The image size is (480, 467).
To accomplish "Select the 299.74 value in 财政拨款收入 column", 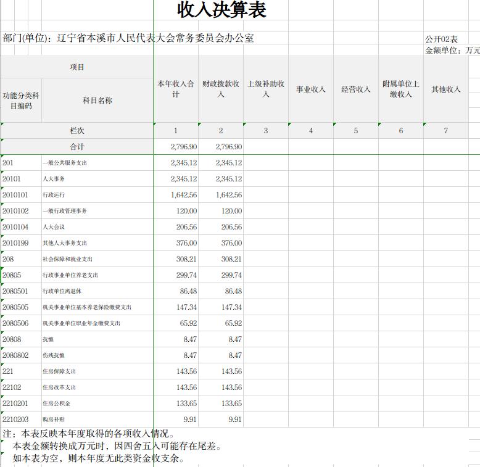I will point(221,275).
